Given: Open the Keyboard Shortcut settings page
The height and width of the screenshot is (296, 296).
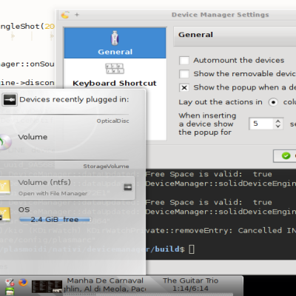Looking at the screenshot, I should tap(115, 75).
